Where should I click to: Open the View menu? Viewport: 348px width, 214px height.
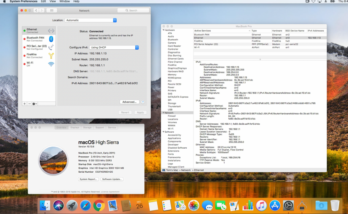(x=53, y=1)
